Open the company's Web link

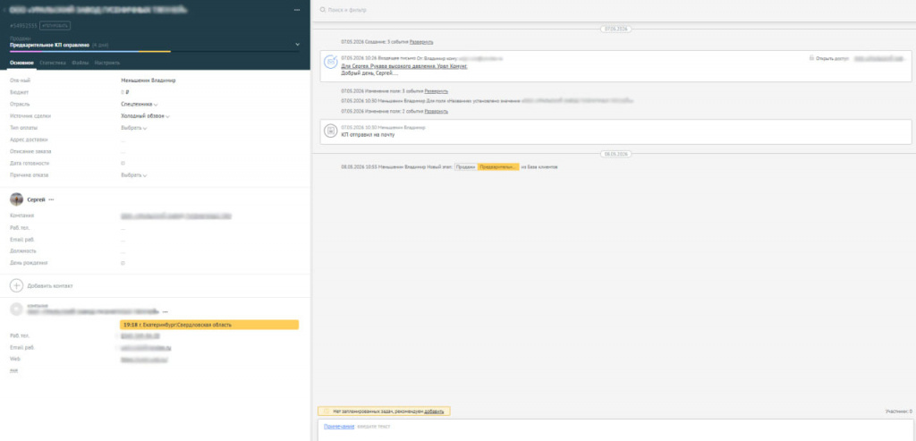pyautogui.click(x=144, y=360)
